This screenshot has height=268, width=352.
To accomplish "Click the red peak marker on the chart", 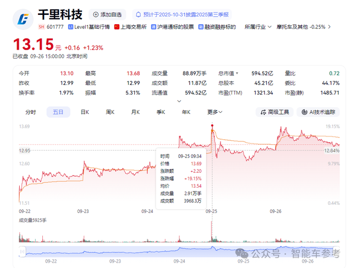I will click(x=212, y=125).
